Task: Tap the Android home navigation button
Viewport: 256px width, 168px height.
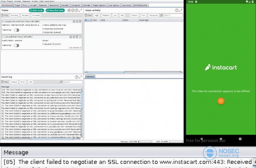Action: [221, 139]
